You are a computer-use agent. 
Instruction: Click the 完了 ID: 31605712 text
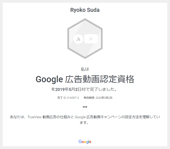[68, 98]
